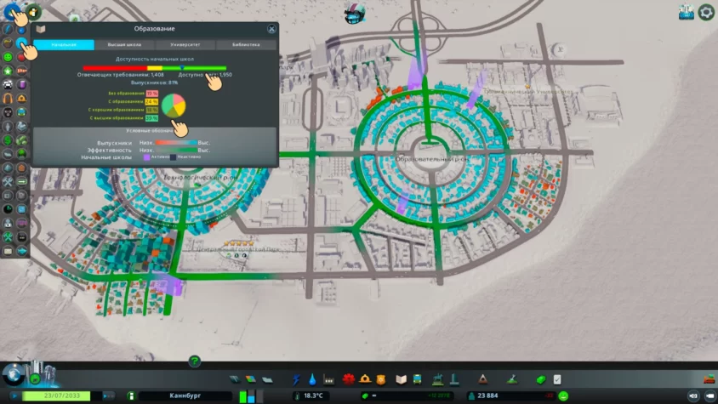This screenshot has height=404, width=718.
Task: Open the Roads build menu
Action: 235,379
